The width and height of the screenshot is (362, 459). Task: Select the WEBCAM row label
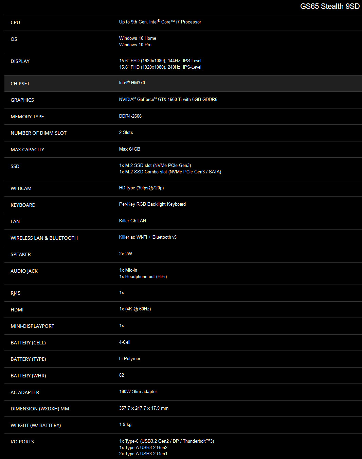click(21, 188)
